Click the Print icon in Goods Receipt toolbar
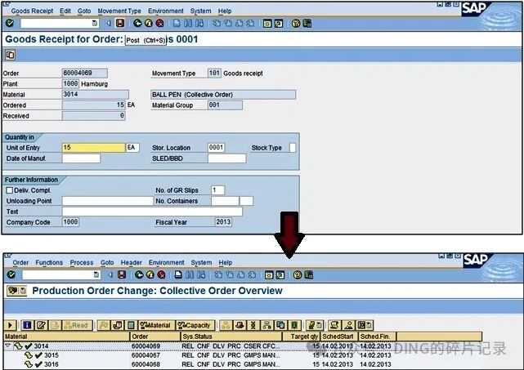Viewport: 524px width, 370px height. (x=177, y=23)
